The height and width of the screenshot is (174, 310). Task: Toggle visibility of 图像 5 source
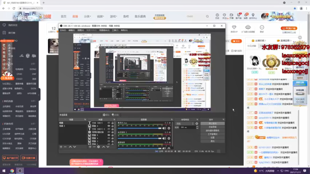(109, 135)
